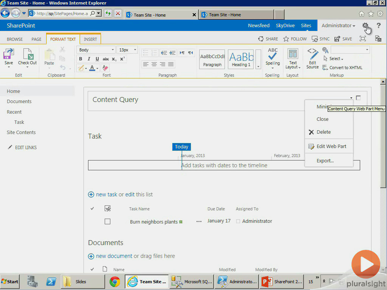Click the Newsfeed link
This screenshot has height=290, width=387.
point(259,25)
